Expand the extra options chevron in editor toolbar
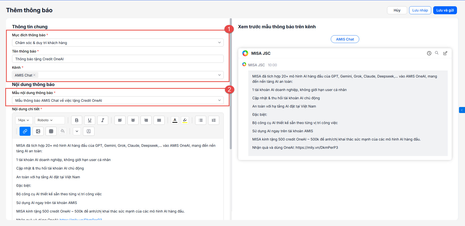The image size is (465, 226). 77,131
